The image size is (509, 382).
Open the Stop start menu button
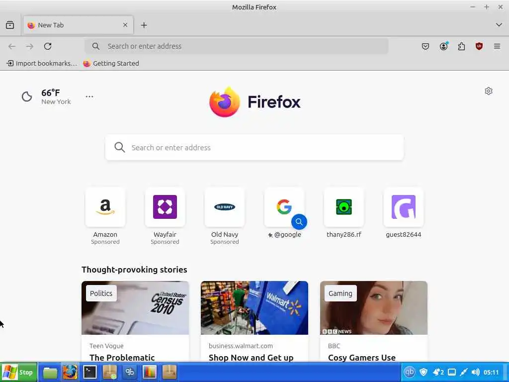(x=18, y=372)
